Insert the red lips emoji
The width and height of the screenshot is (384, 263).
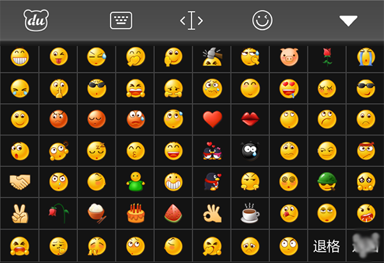[x=250, y=119]
